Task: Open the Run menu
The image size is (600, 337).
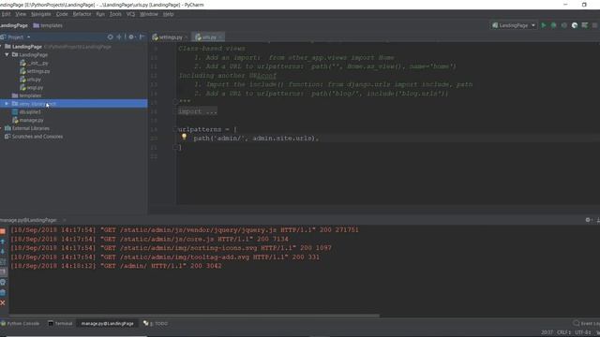Action: [100, 14]
